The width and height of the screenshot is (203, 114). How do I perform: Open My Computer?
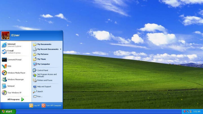click(43, 64)
